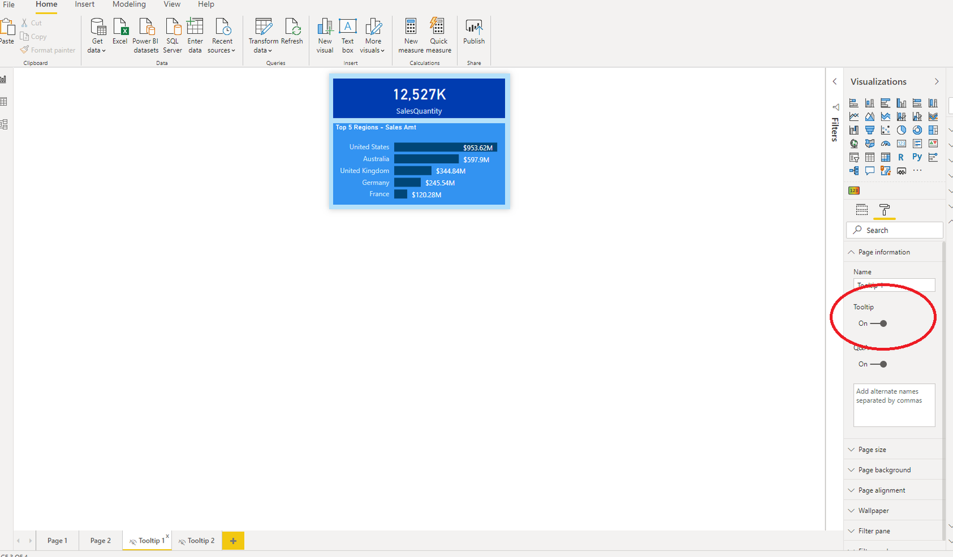
Task: Click inside the page Name field
Action: pyautogui.click(x=893, y=285)
